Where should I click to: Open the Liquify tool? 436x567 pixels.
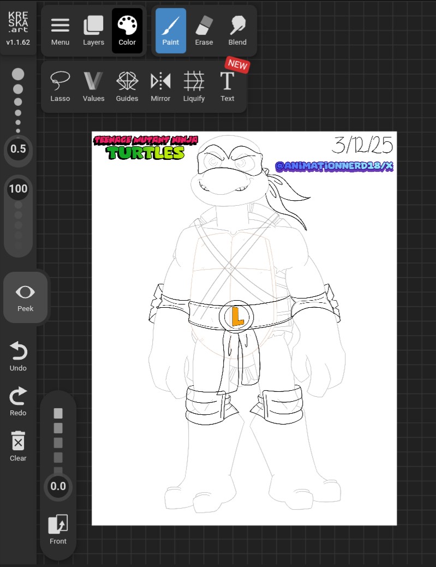pyautogui.click(x=194, y=87)
